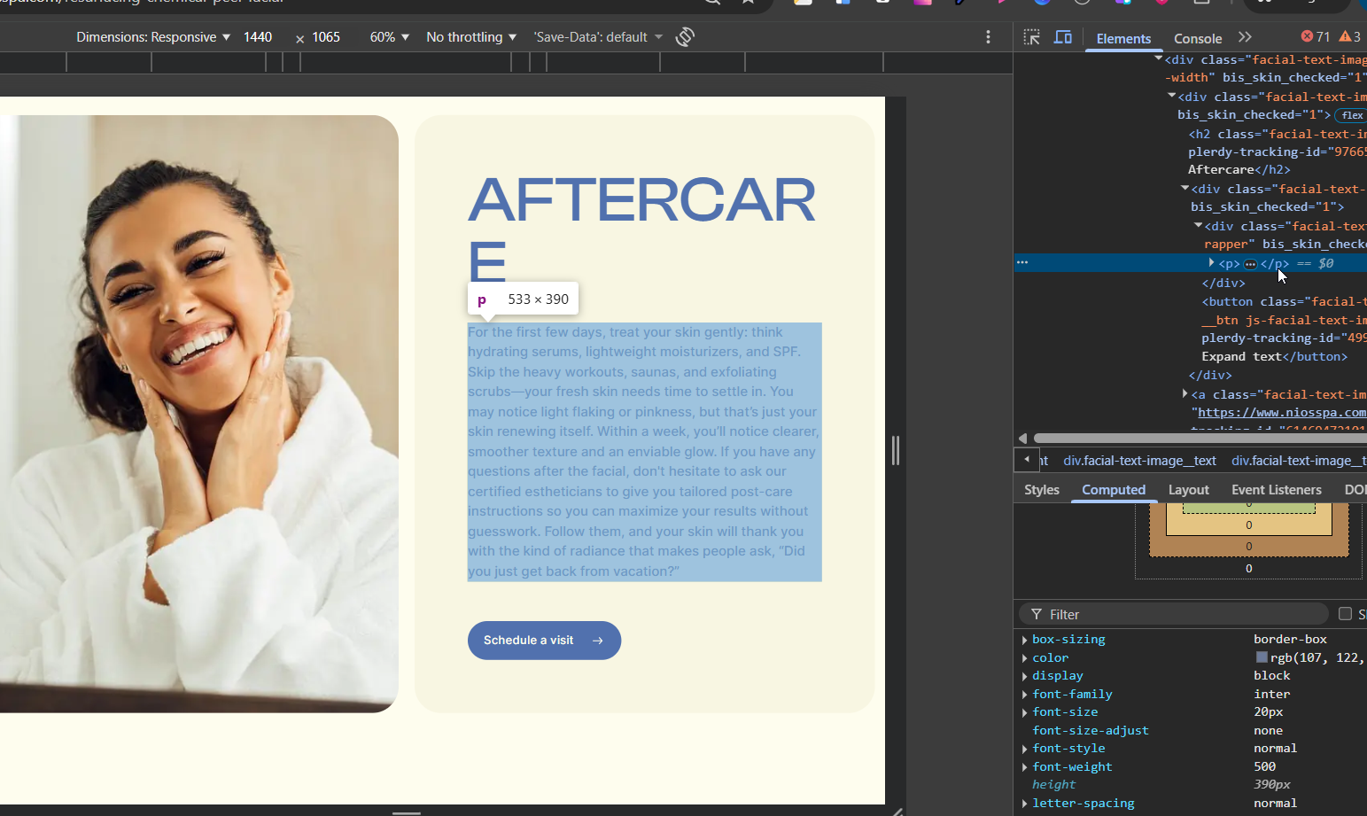The image size is (1367, 816).
Task: Click the red error count icon
Action: [x=1307, y=36]
